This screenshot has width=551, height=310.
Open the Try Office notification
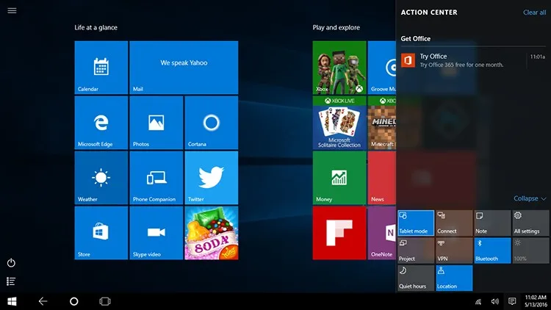pyautogui.click(x=473, y=60)
